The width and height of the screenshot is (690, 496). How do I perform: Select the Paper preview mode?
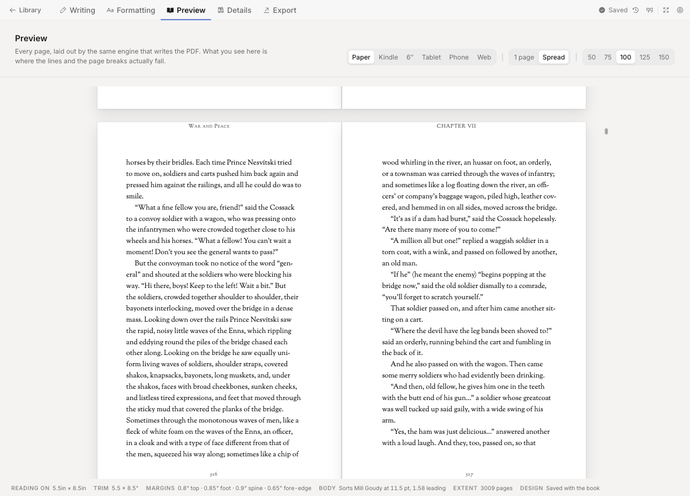(x=361, y=57)
